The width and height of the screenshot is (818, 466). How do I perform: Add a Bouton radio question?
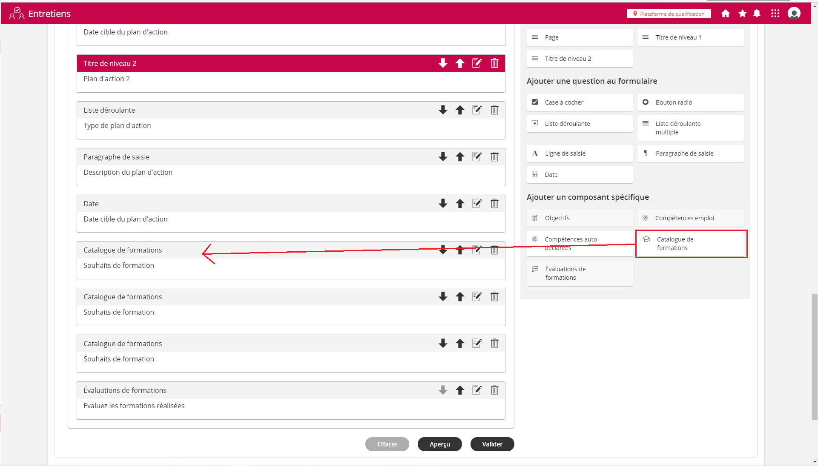point(690,102)
